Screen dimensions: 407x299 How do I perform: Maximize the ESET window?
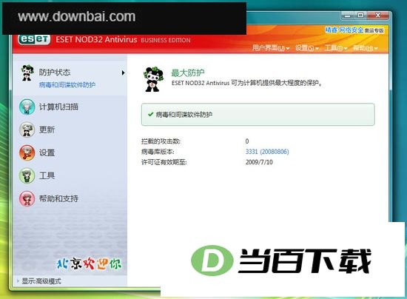pyautogui.click(x=360, y=16)
